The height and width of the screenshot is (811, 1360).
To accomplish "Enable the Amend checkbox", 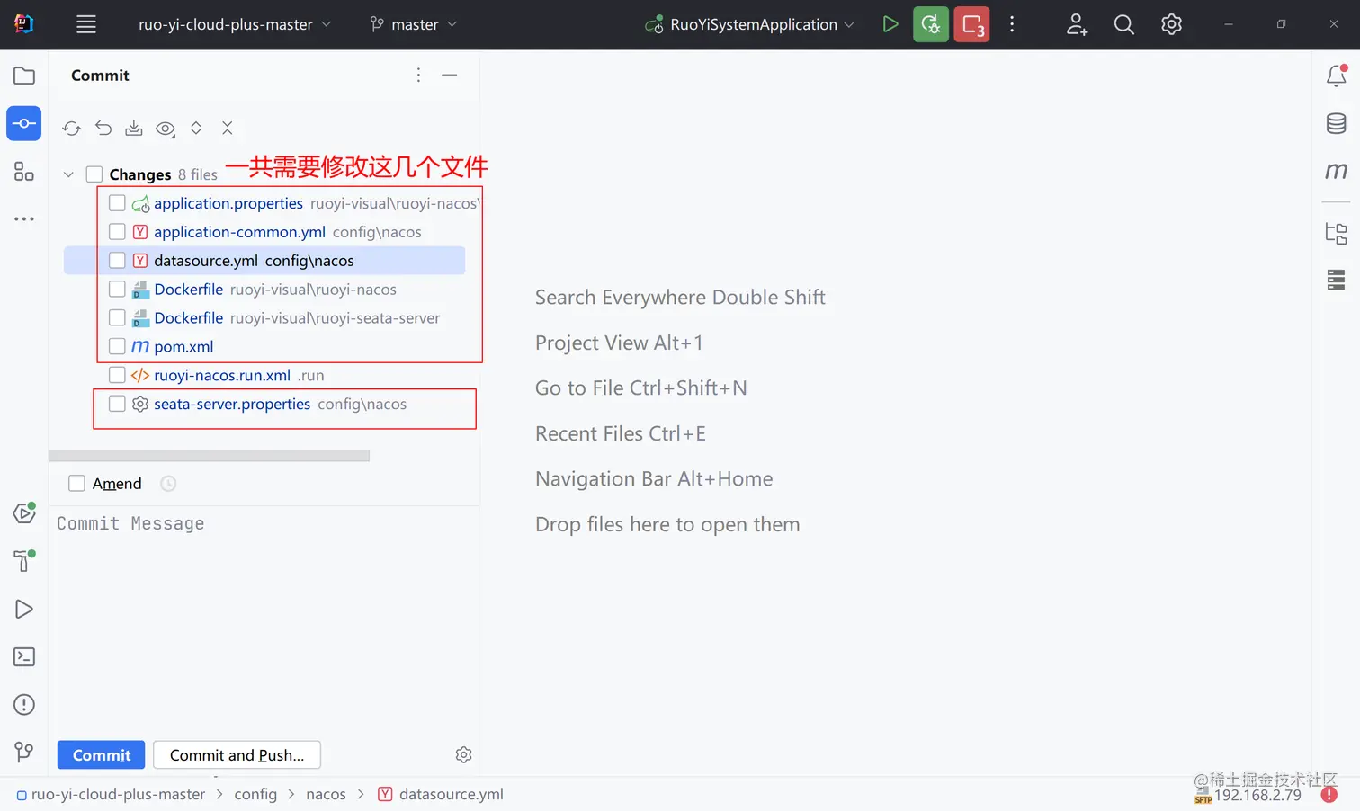I will 77,484.
